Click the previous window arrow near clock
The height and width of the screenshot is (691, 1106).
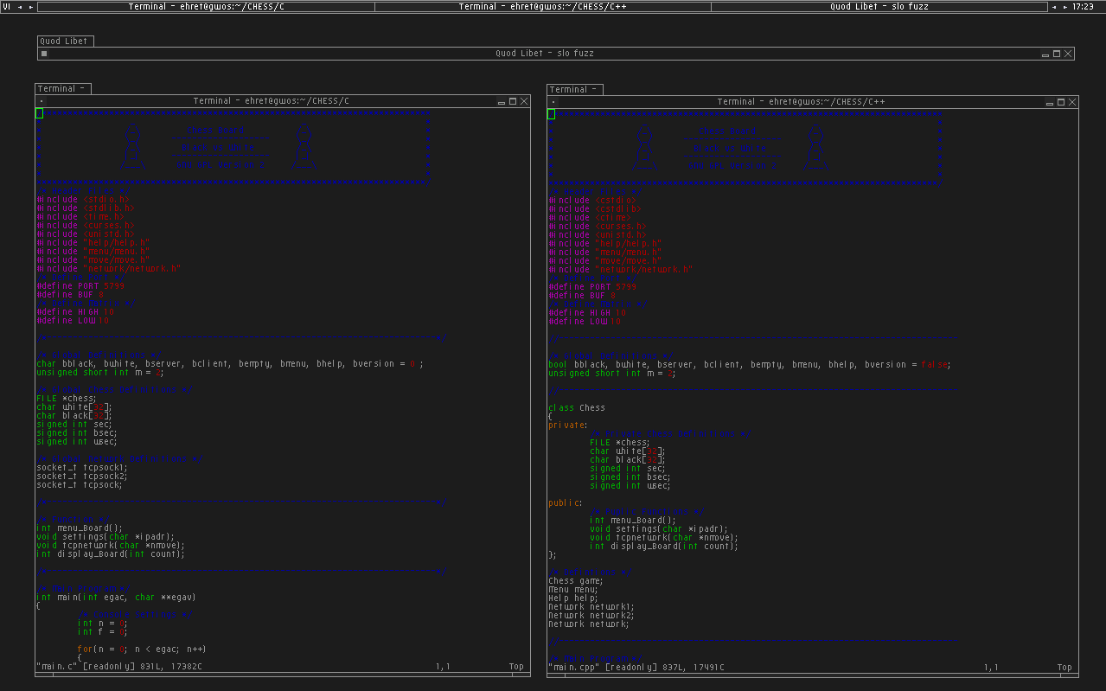click(1053, 7)
